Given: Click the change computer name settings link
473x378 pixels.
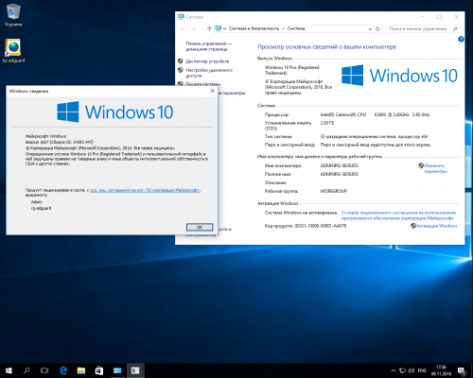Looking at the screenshot, I should [435, 168].
